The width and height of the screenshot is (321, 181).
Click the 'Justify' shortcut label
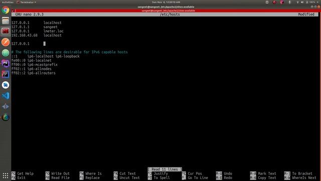pos(160,173)
